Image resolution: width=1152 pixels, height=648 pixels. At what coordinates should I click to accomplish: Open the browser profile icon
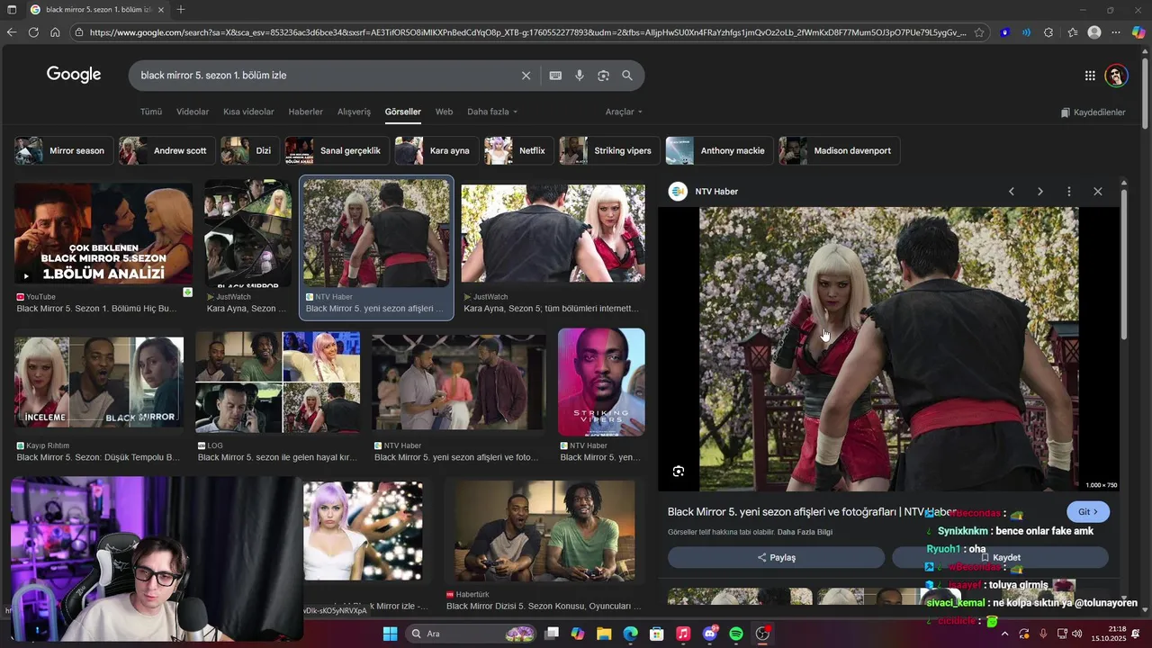1094,32
